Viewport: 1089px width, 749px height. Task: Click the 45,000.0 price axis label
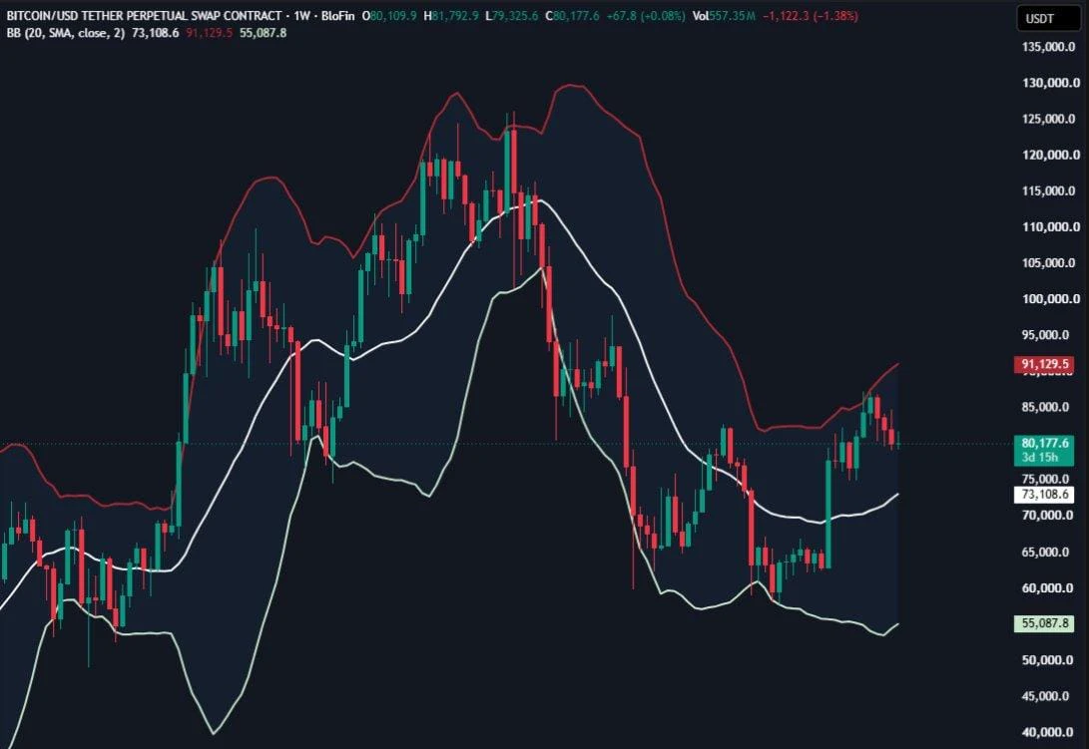click(1045, 696)
